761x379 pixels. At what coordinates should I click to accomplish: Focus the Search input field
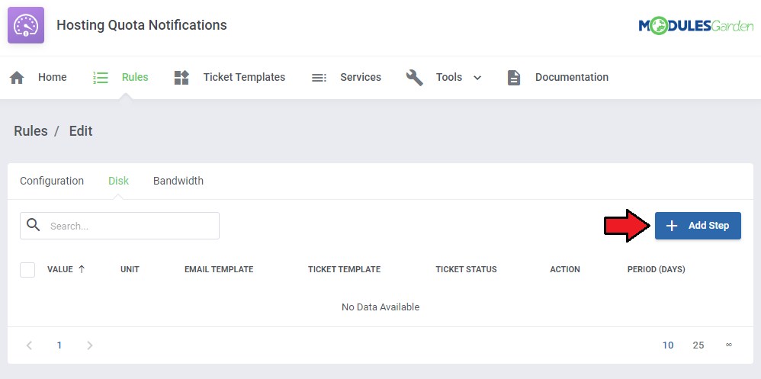[120, 226]
